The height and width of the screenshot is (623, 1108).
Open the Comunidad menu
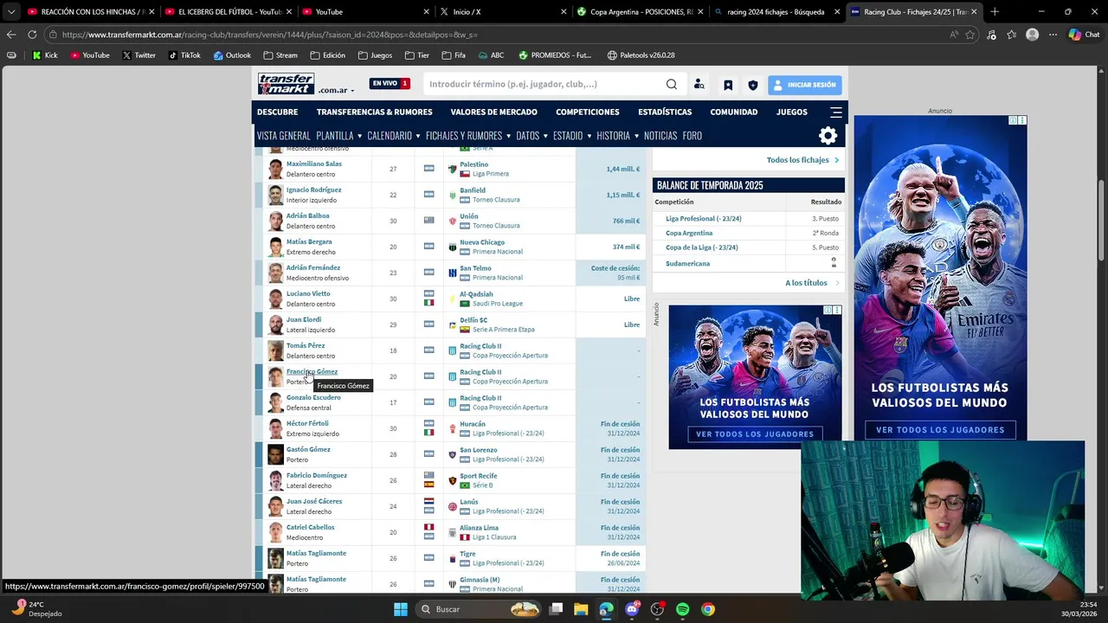click(x=734, y=112)
